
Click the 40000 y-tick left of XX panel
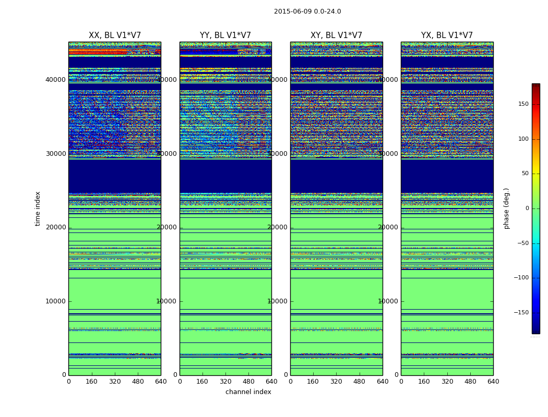click(56, 80)
